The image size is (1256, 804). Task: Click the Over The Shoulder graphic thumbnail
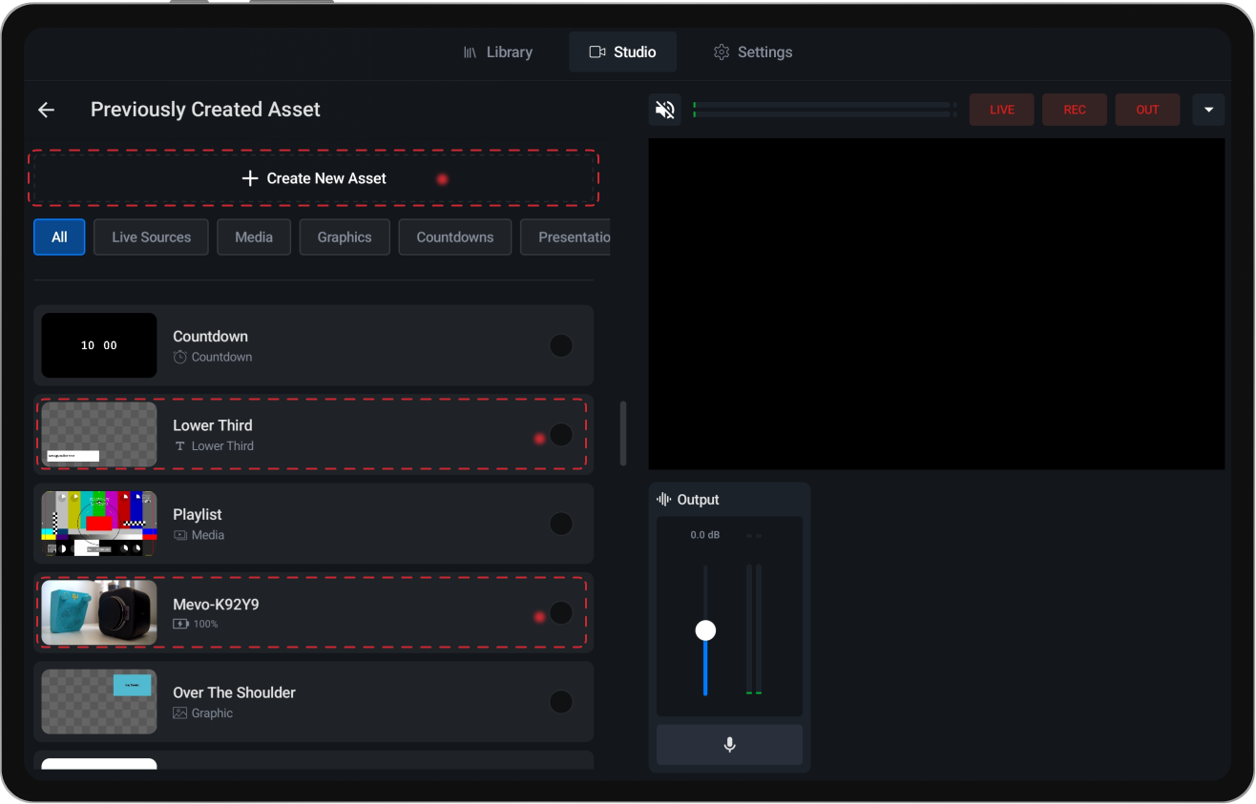tap(98, 701)
